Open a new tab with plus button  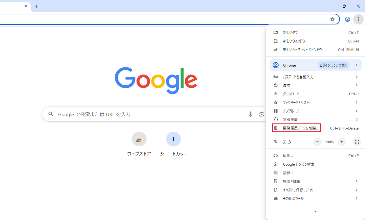(x=37, y=6)
